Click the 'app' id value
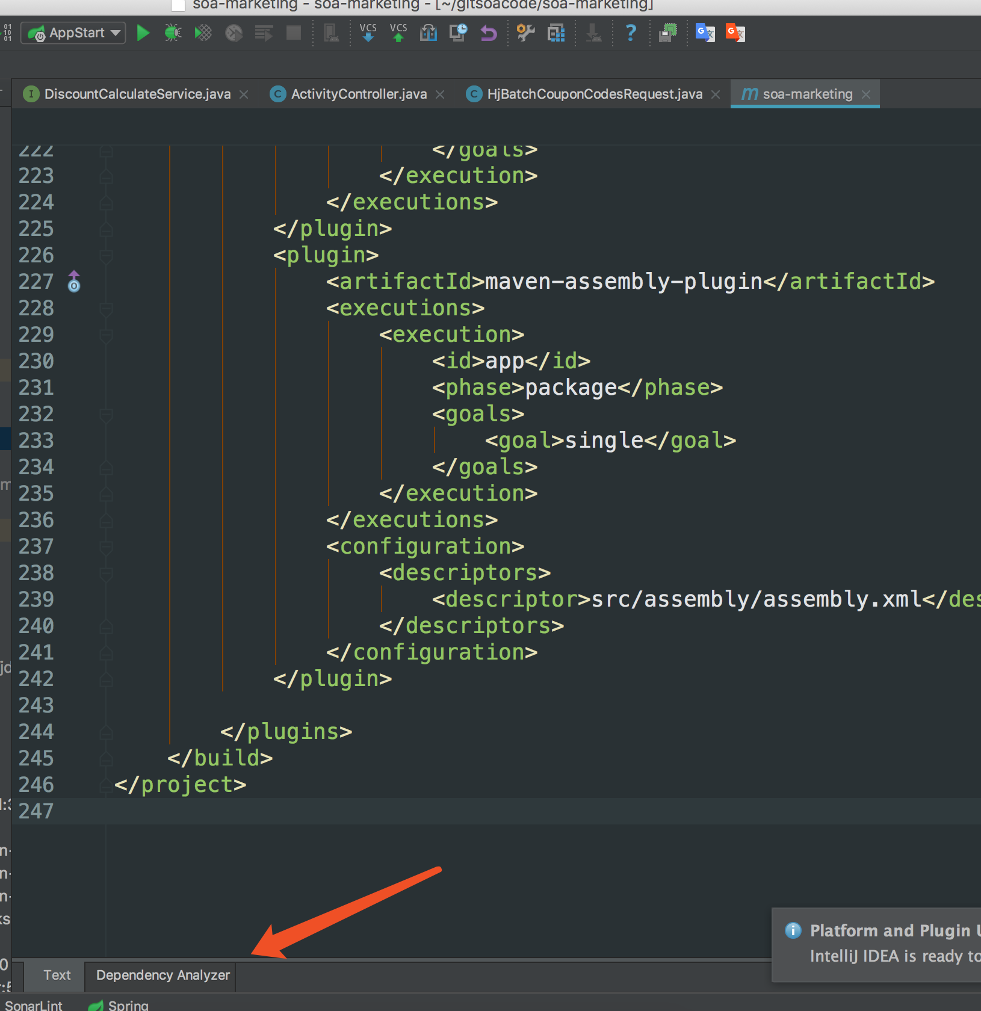Image resolution: width=981 pixels, height=1011 pixels. click(x=504, y=361)
